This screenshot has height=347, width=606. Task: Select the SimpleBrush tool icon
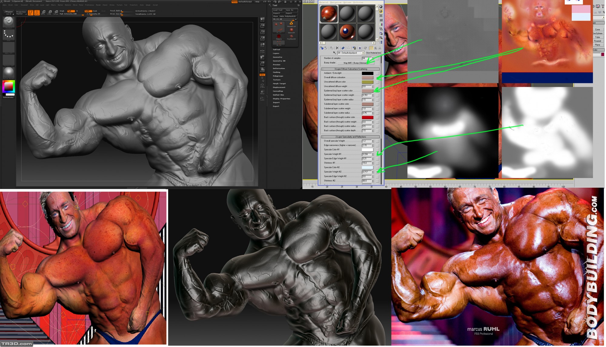click(x=291, y=24)
